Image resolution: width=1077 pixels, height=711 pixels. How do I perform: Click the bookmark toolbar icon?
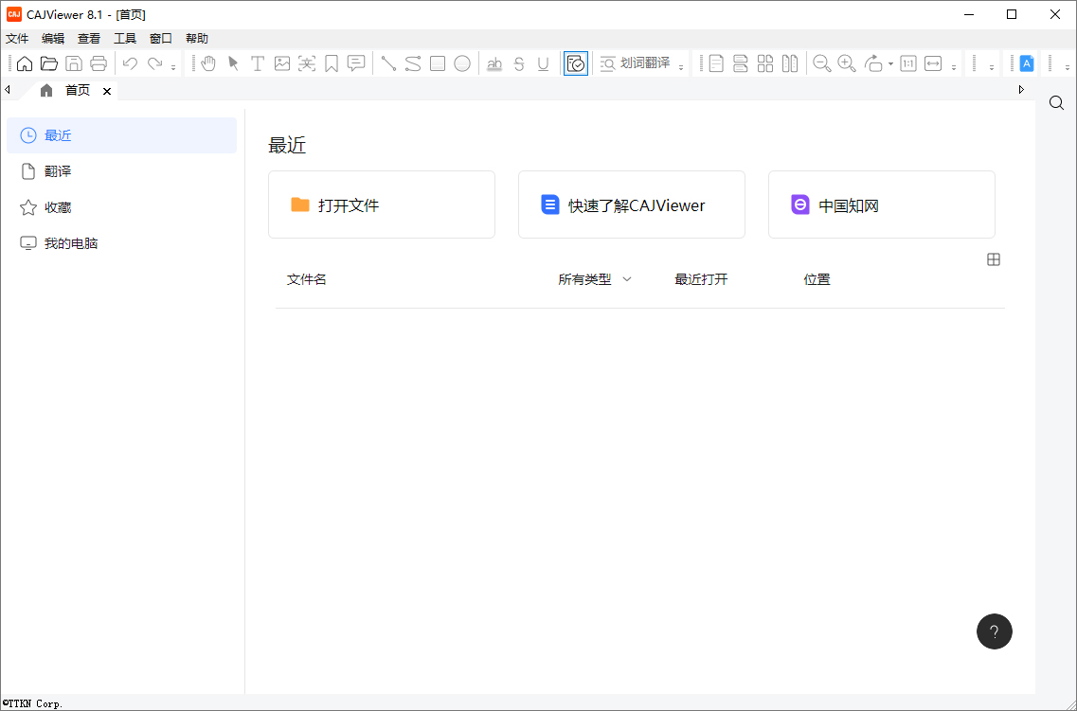click(x=332, y=63)
